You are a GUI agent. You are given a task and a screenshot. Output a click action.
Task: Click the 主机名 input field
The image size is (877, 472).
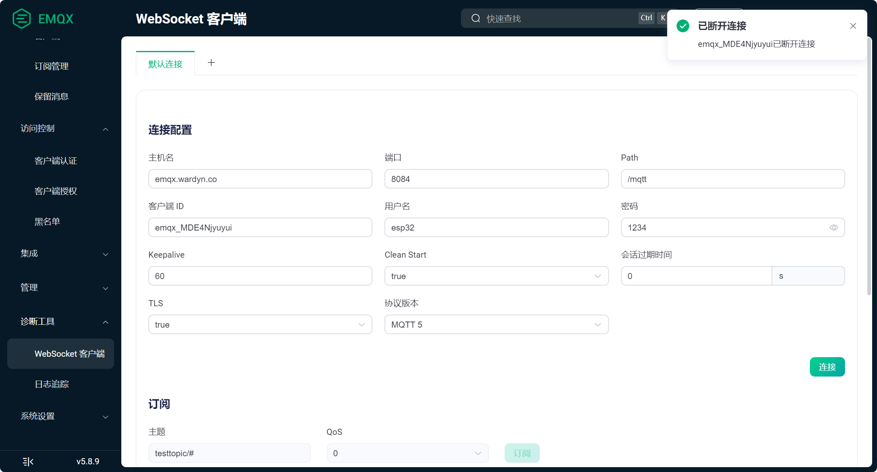click(x=260, y=179)
